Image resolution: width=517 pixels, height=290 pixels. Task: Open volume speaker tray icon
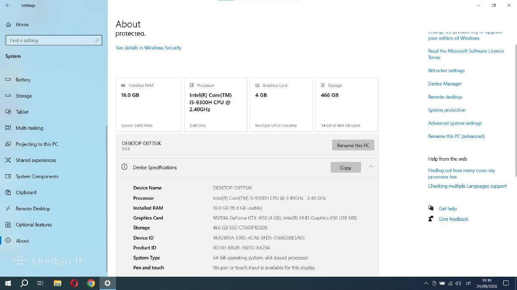(458, 283)
